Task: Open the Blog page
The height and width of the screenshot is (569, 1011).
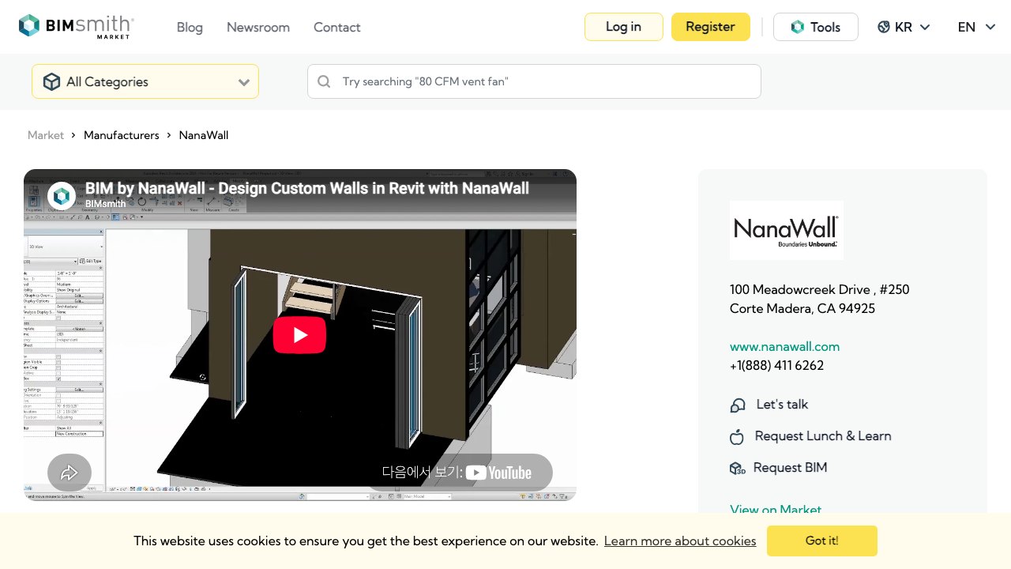Action: tap(190, 27)
